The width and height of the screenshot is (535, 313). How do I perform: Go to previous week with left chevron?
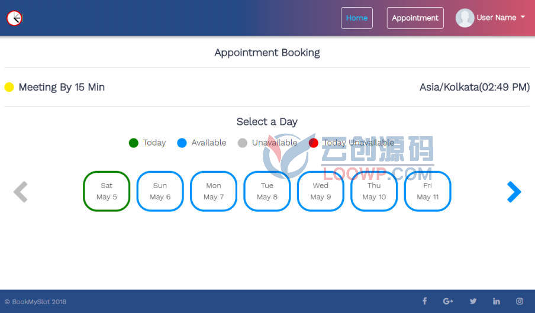pyautogui.click(x=21, y=192)
